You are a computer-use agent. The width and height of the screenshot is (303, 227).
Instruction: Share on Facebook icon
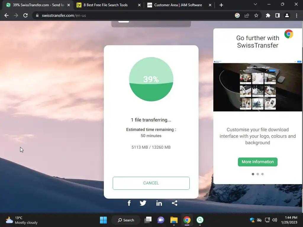click(129, 203)
